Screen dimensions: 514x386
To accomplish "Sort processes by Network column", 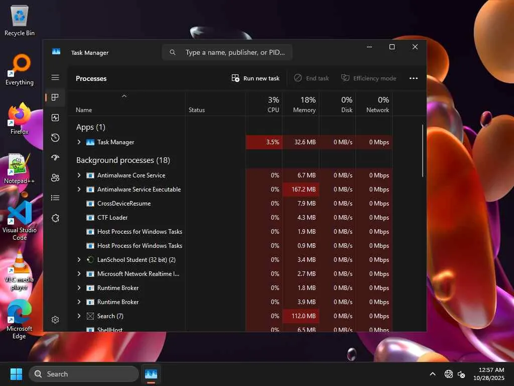I will point(374,104).
